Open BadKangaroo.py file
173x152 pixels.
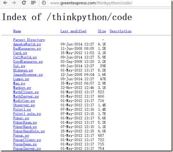tap(27, 49)
